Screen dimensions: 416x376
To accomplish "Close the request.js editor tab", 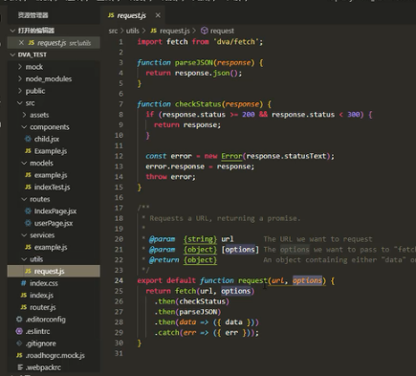I will click(x=158, y=15).
